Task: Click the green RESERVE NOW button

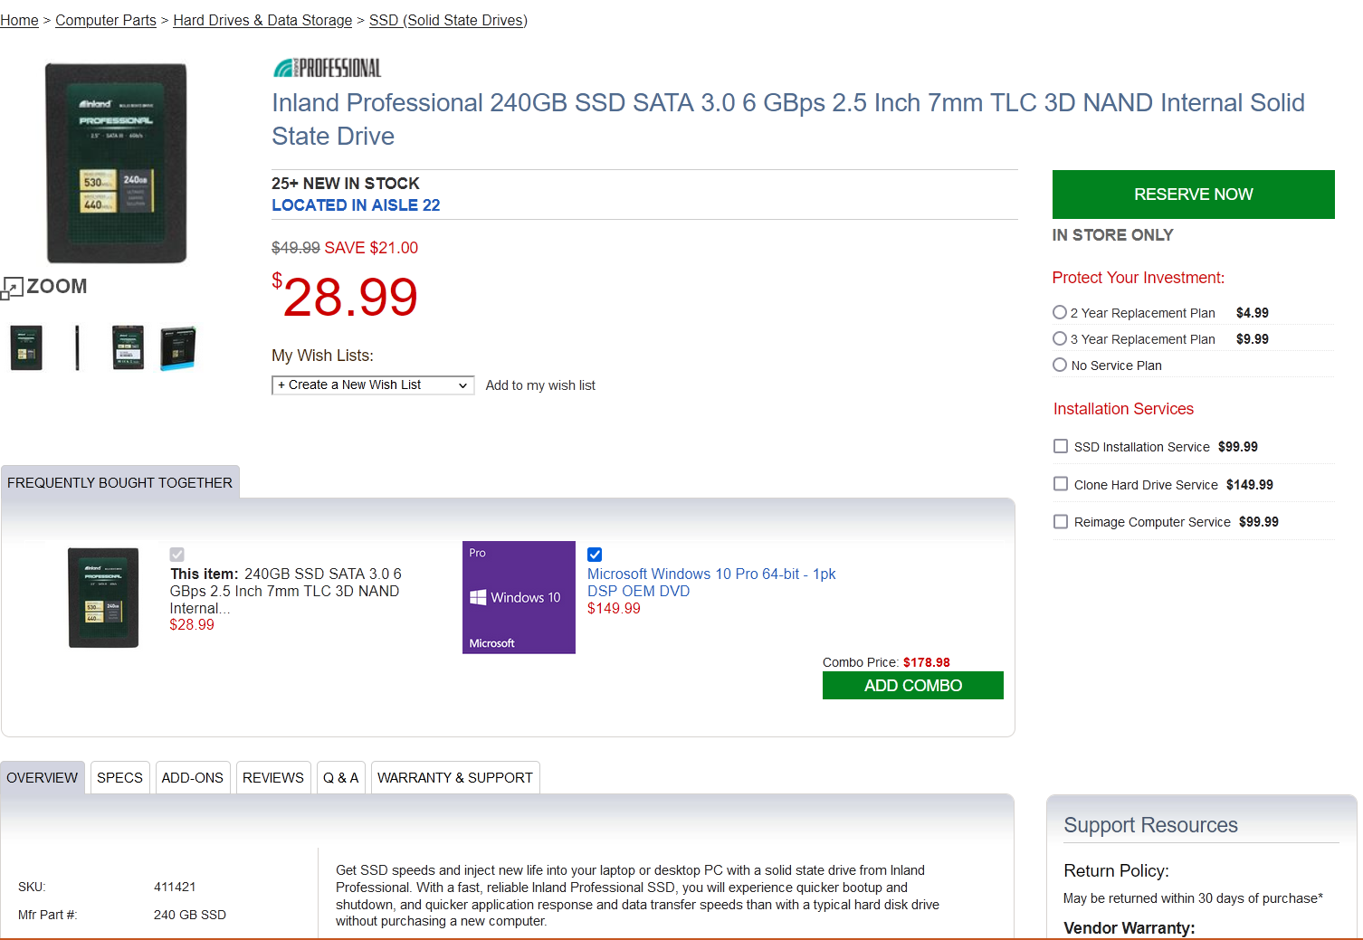Action: coord(1193,195)
